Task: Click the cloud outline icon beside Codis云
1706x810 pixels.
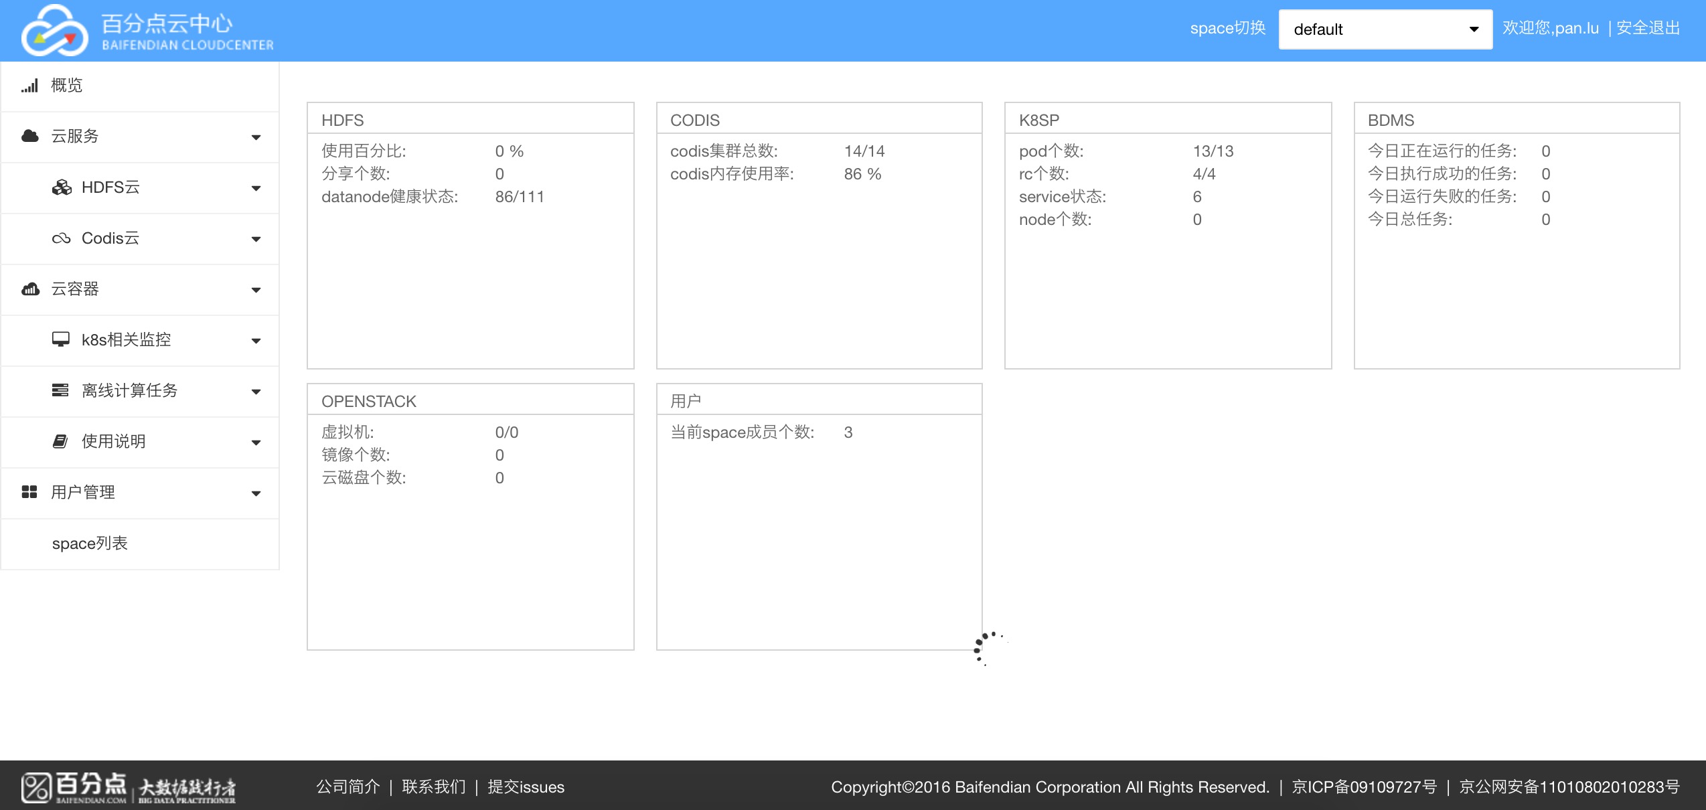Action: (x=62, y=238)
